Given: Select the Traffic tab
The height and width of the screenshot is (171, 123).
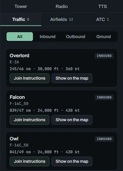Looking at the screenshot, I should click(x=21, y=19).
